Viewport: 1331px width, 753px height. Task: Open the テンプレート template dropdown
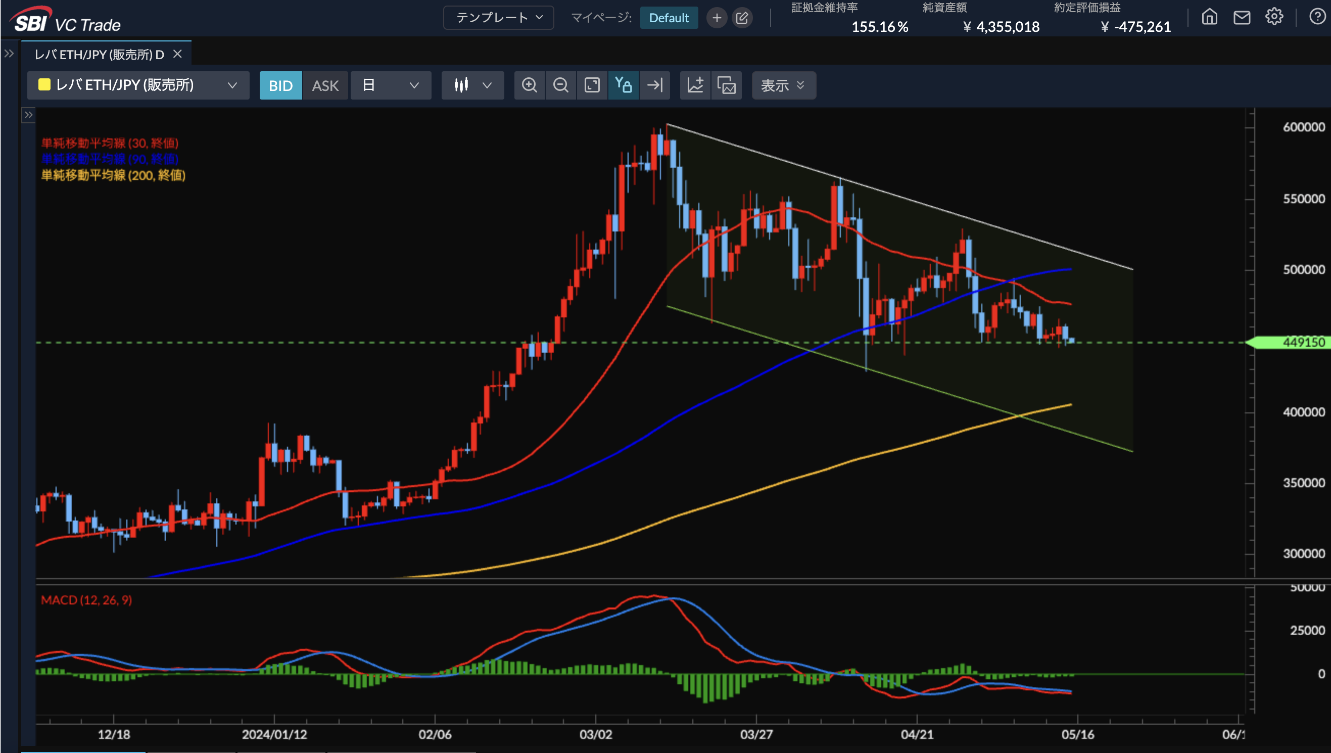coord(498,18)
